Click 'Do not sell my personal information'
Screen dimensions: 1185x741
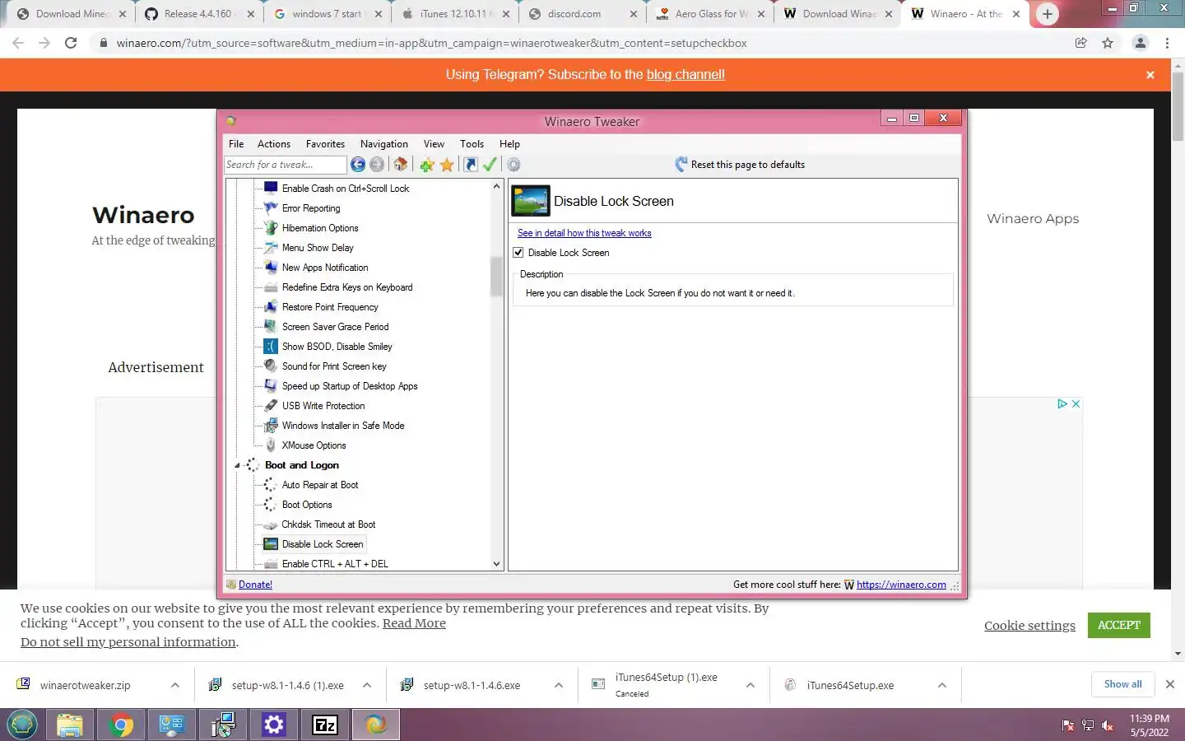[x=128, y=642]
